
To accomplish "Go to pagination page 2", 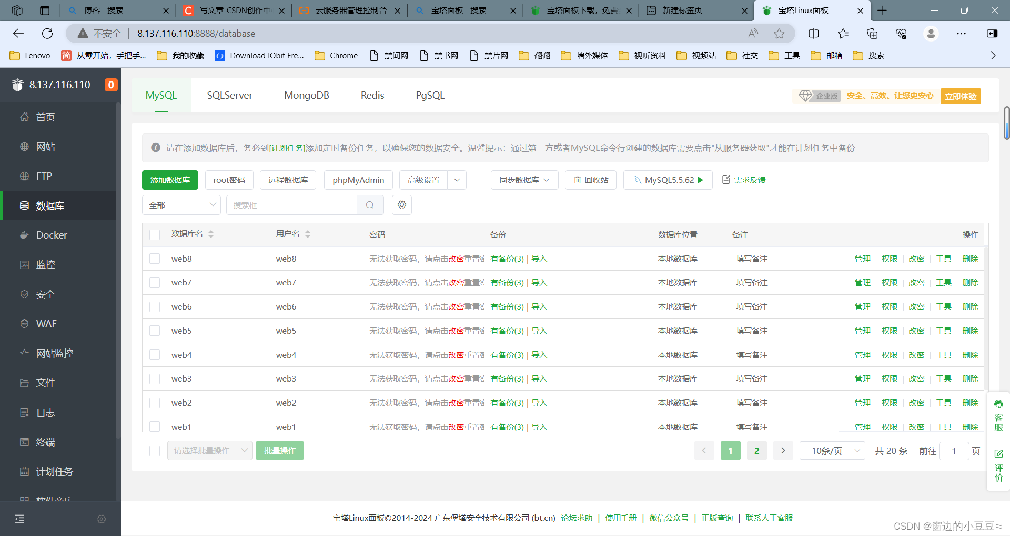I will point(757,451).
